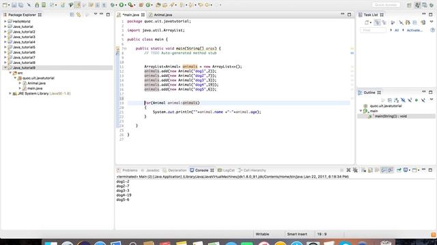Click the System.out.println code line
Viewport: 437px width, 245px height.
(x=207, y=112)
